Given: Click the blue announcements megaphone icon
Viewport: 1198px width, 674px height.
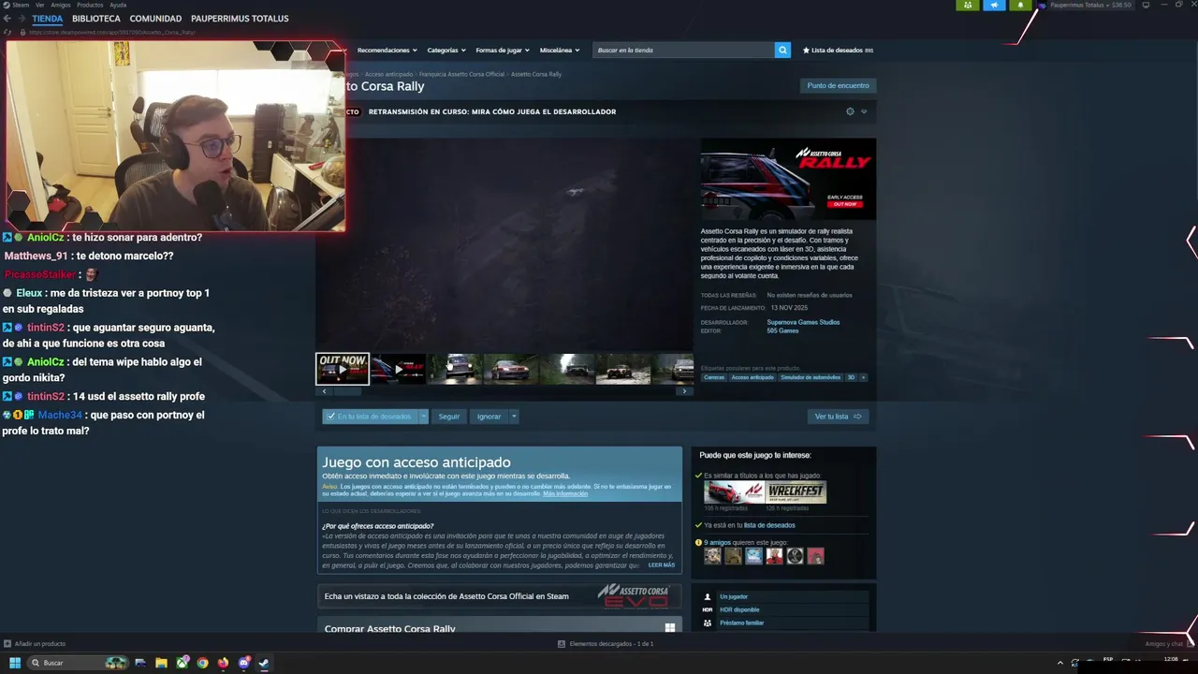Looking at the screenshot, I should [994, 5].
